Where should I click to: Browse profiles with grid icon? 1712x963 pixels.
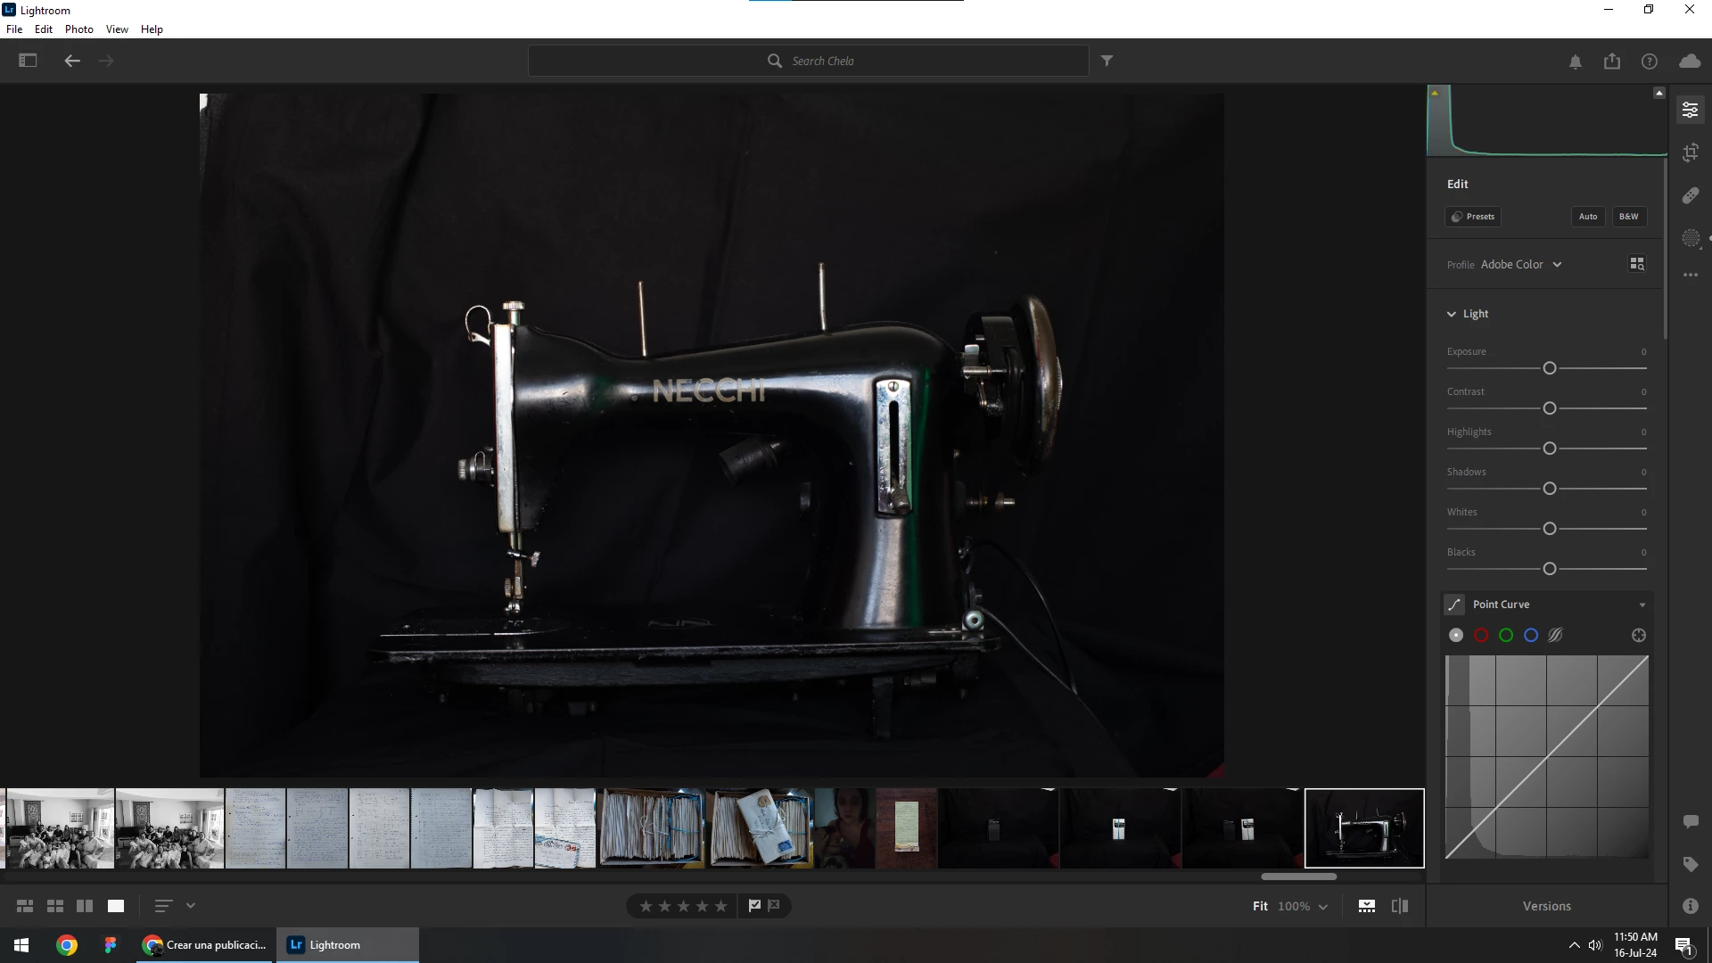pyautogui.click(x=1637, y=264)
